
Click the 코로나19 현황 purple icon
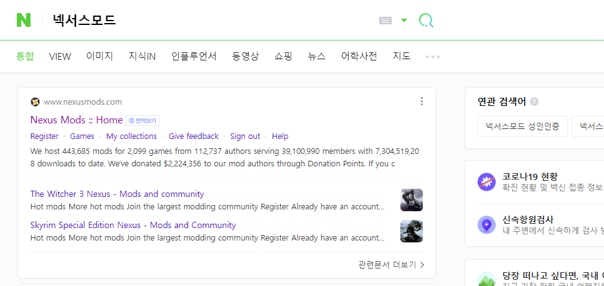(x=486, y=182)
